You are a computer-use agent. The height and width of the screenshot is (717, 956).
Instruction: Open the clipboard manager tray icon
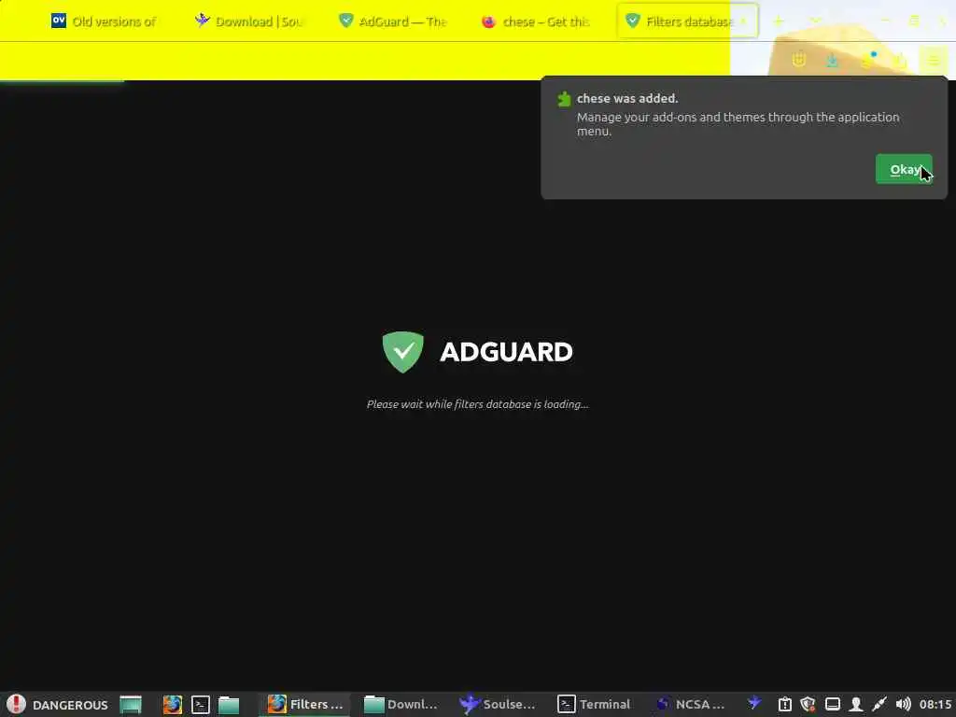(x=784, y=704)
